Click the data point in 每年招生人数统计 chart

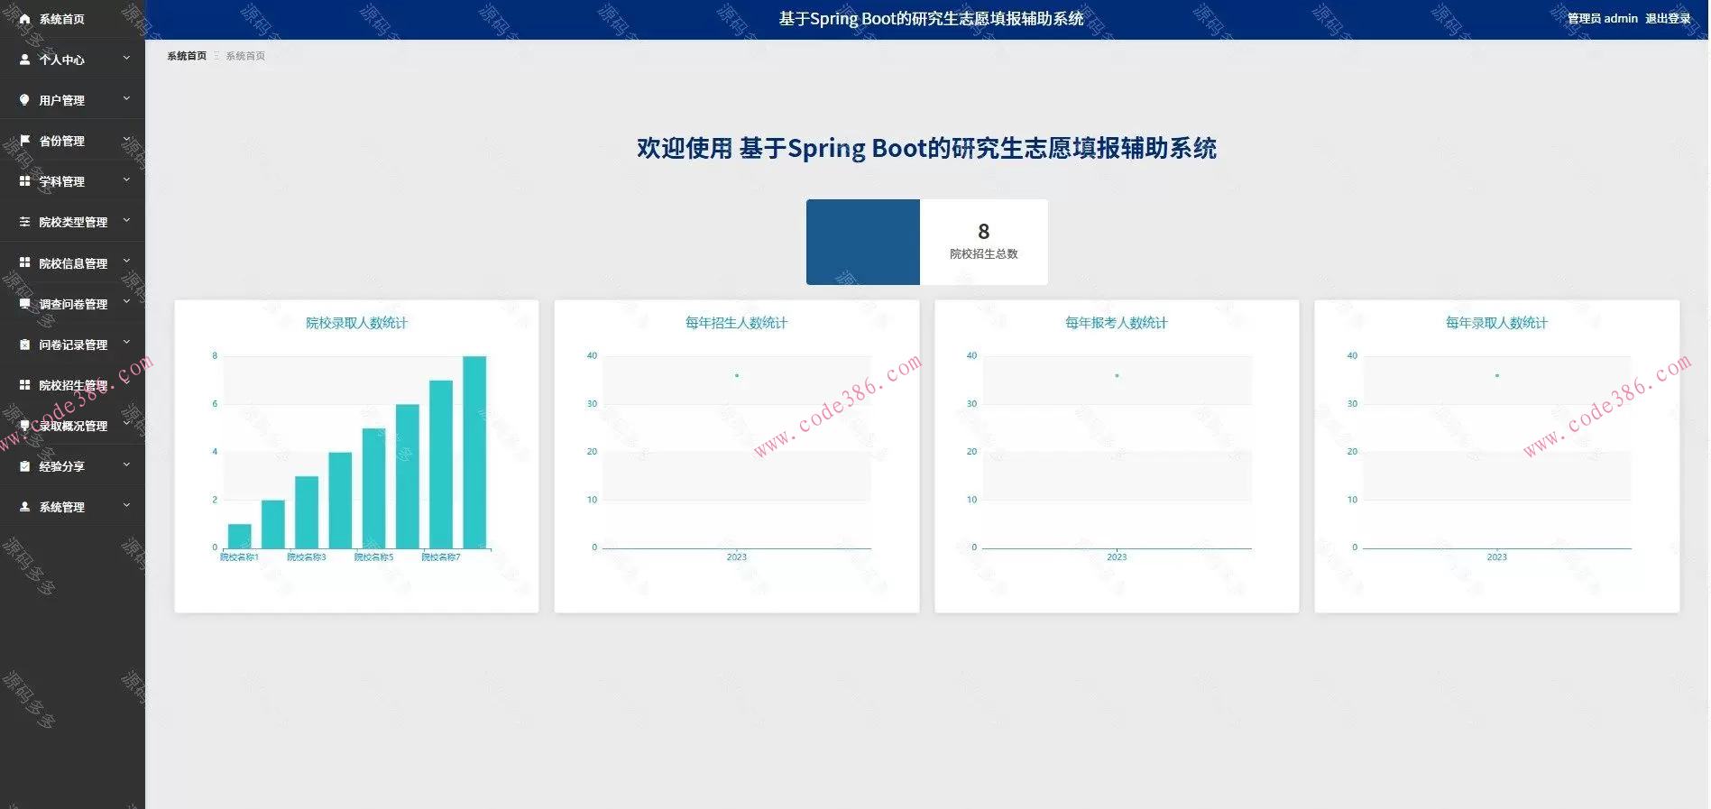click(x=737, y=375)
